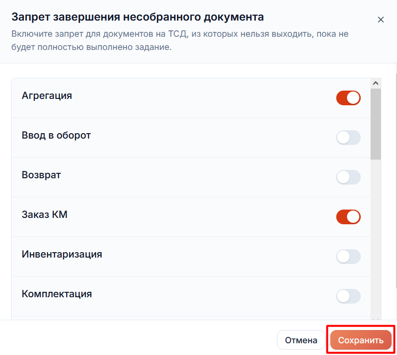Click the list scrollbar track below thumb
The height and width of the screenshot is (355, 397).
[376, 238]
